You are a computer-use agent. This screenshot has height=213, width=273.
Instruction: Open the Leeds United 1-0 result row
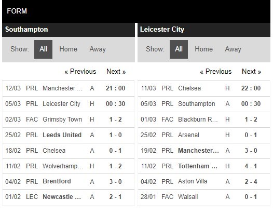pos(69,135)
